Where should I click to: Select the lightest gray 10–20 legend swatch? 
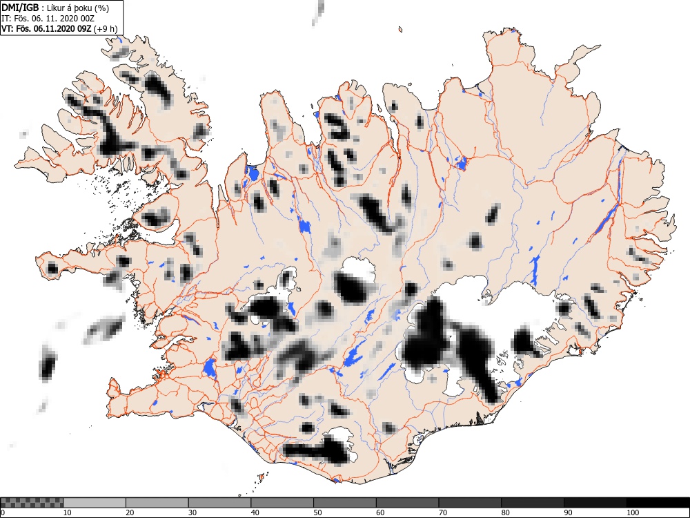click(x=95, y=503)
